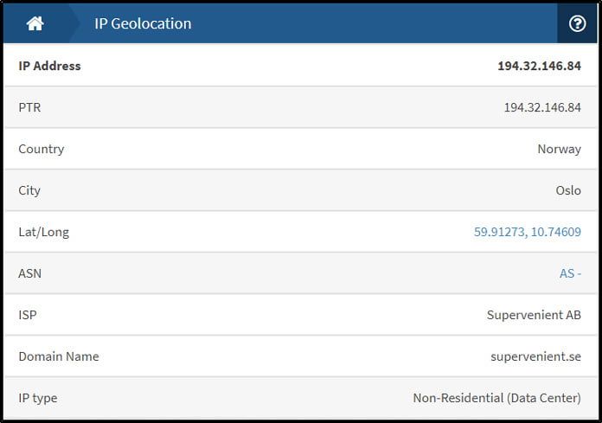Image resolution: width=602 pixels, height=423 pixels.
Task: Click the IP type row label
Action: pos(38,398)
